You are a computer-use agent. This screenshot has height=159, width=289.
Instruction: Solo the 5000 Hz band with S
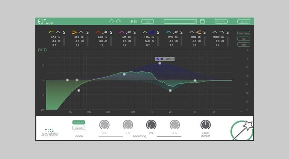205,32
